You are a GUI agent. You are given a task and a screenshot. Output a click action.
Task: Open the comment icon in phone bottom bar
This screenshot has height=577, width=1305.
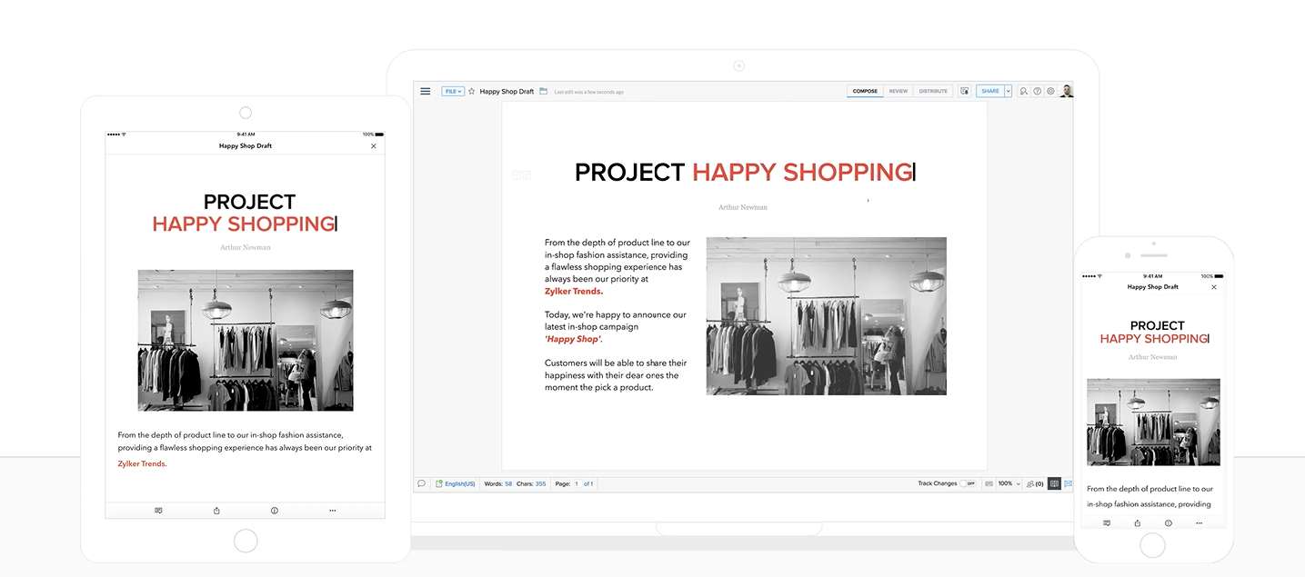[x=1107, y=523]
